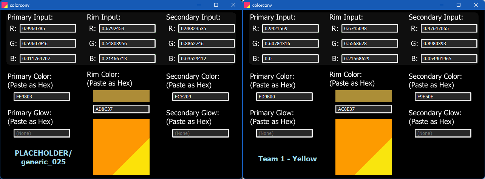Select the left window's Rim G field 0.54803956
The width and height of the screenshot is (485, 179).
click(127, 44)
